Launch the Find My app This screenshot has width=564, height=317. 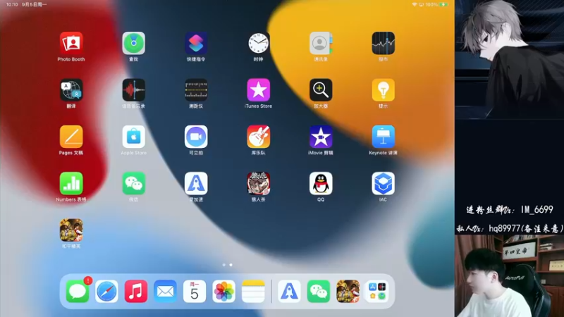[133, 43]
